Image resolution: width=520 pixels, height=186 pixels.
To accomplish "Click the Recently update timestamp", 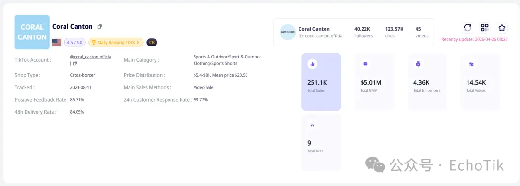I will 475,39.
